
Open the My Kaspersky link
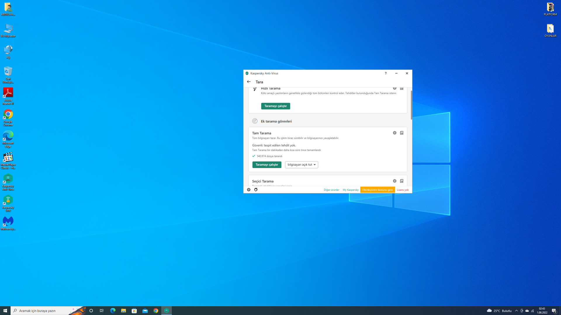coord(351,190)
